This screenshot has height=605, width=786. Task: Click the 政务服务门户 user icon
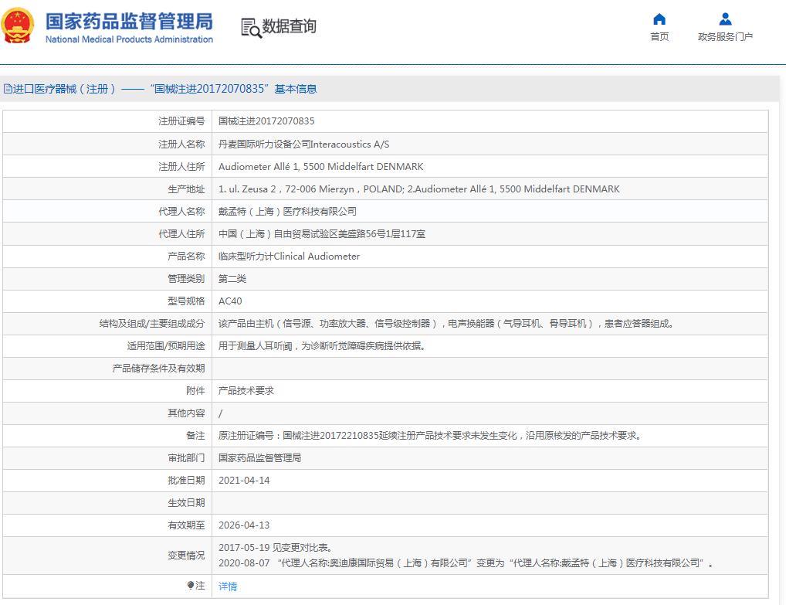725,19
